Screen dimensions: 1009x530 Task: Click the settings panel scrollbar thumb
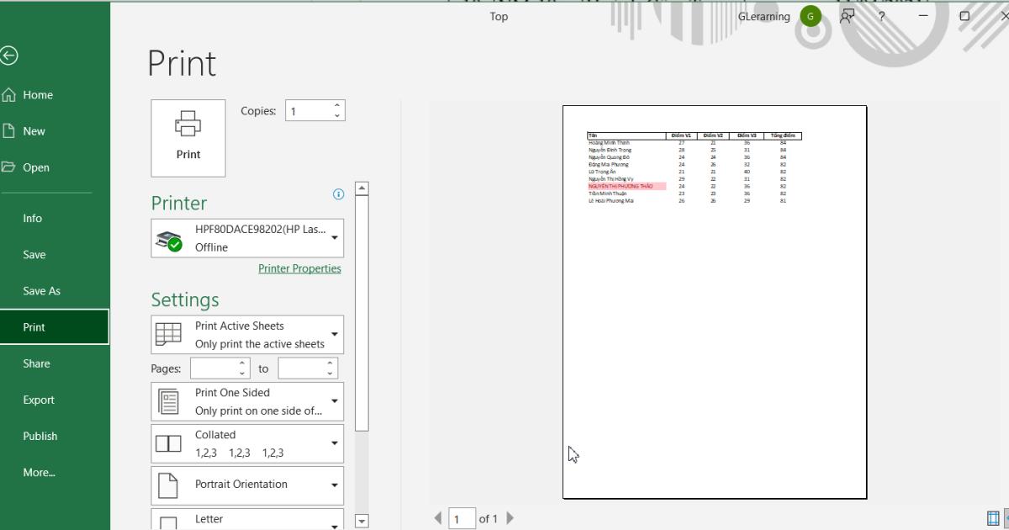[362, 314]
